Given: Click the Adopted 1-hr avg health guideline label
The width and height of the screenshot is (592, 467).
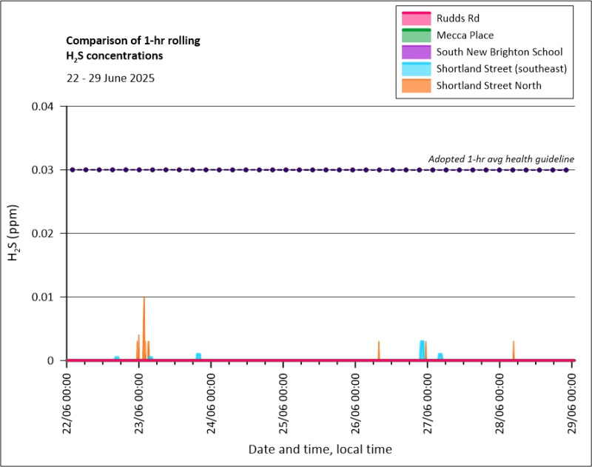Looking at the screenshot, I should point(501,159).
